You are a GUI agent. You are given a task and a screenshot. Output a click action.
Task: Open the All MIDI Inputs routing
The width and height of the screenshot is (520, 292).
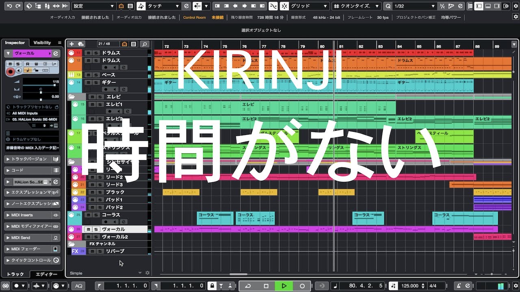(x=32, y=113)
